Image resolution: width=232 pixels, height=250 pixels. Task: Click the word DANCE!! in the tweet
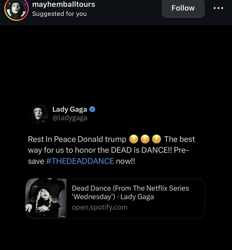coord(156,150)
